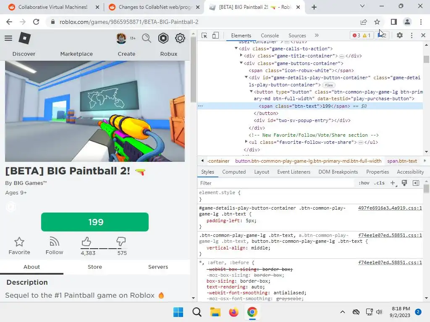
Task: Dislike the game with thumbs down
Action: tap(121, 241)
